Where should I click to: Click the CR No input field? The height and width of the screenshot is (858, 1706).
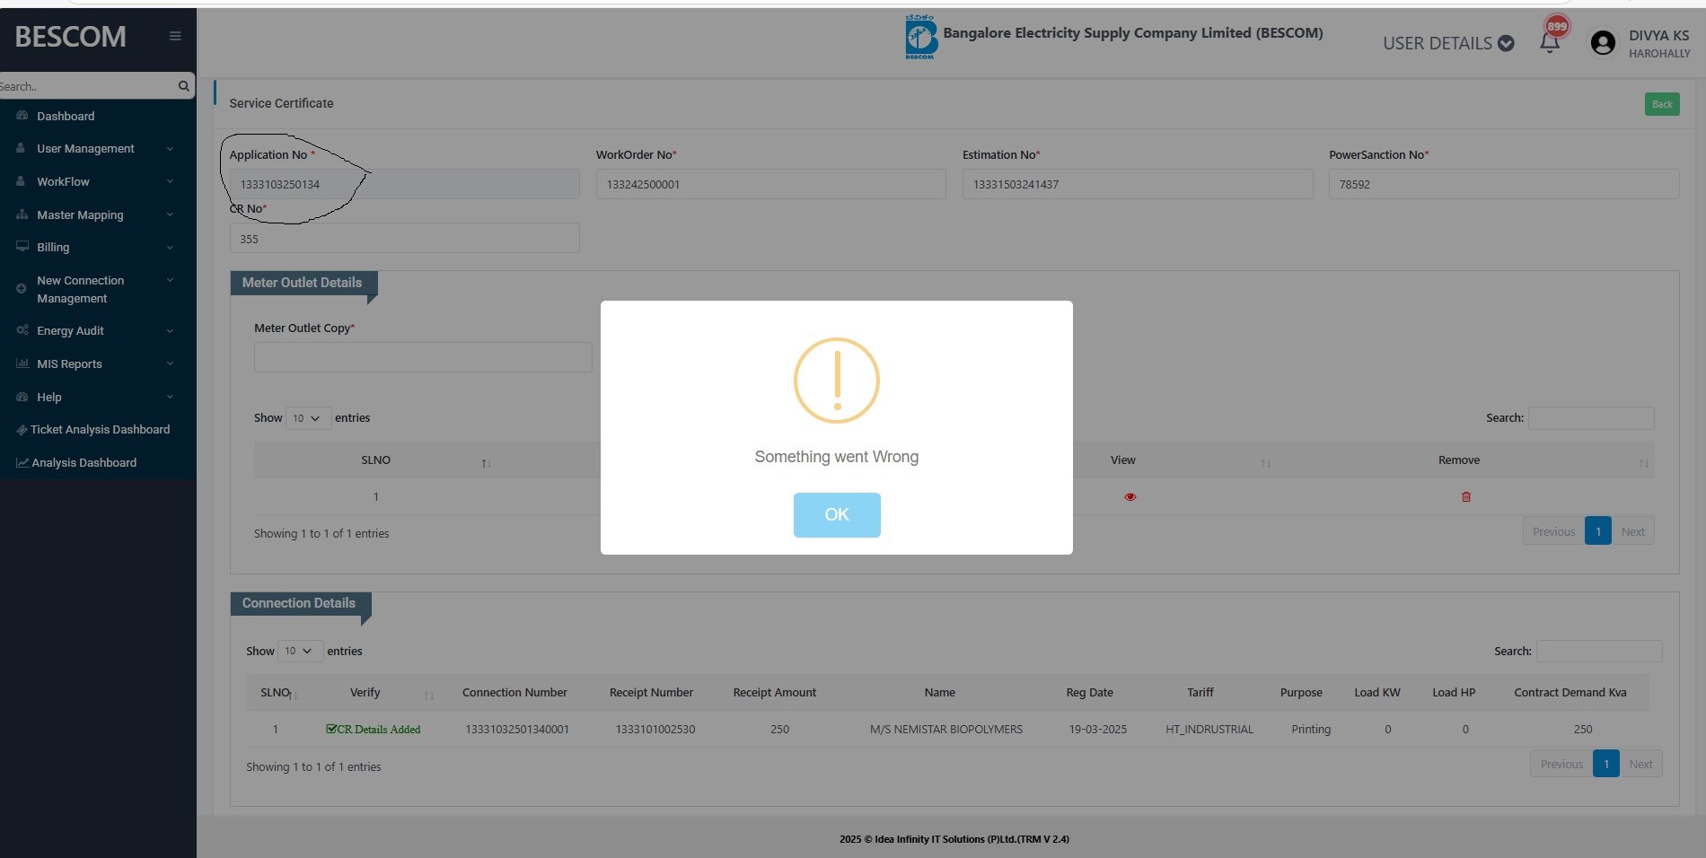tap(405, 239)
